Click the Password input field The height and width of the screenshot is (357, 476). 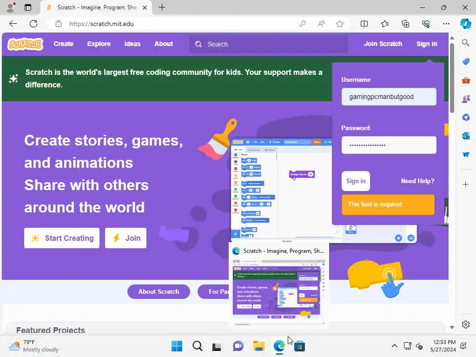pos(389,145)
